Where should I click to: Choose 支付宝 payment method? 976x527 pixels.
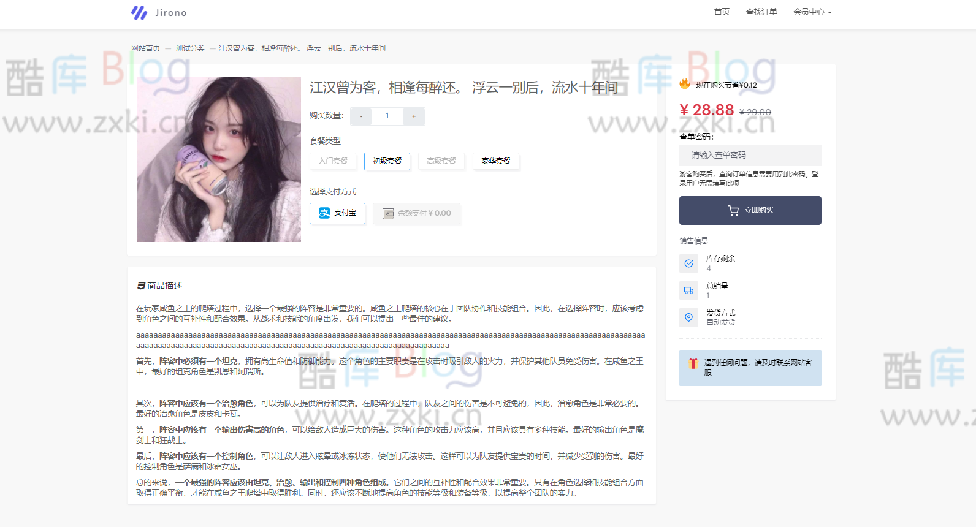tap(337, 213)
